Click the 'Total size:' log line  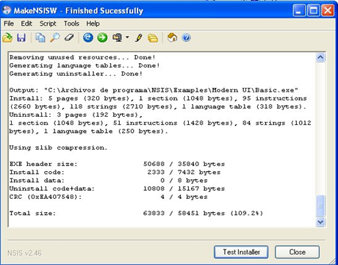tap(136, 213)
